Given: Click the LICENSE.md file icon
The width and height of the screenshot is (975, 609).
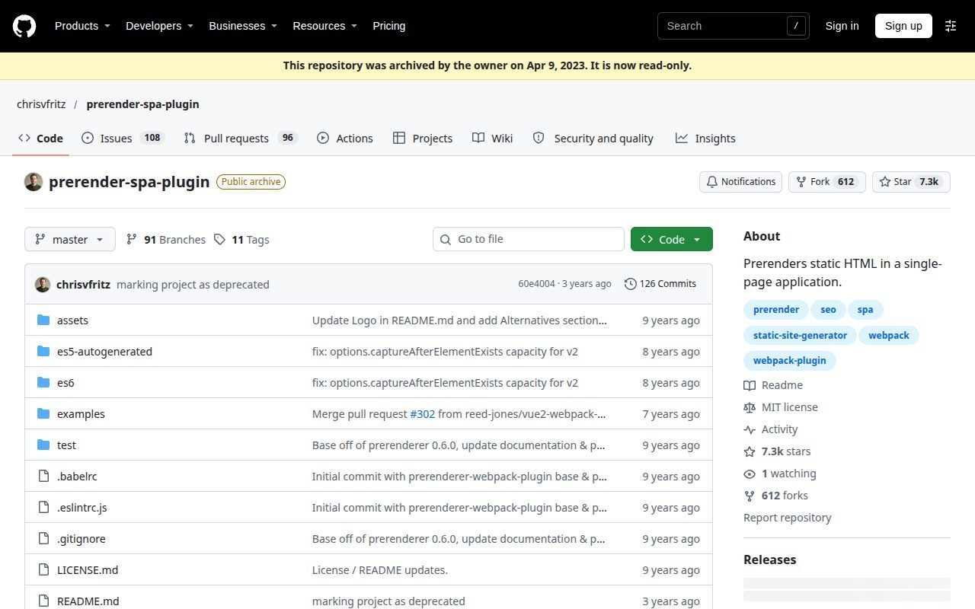Looking at the screenshot, I should tap(43, 570).
